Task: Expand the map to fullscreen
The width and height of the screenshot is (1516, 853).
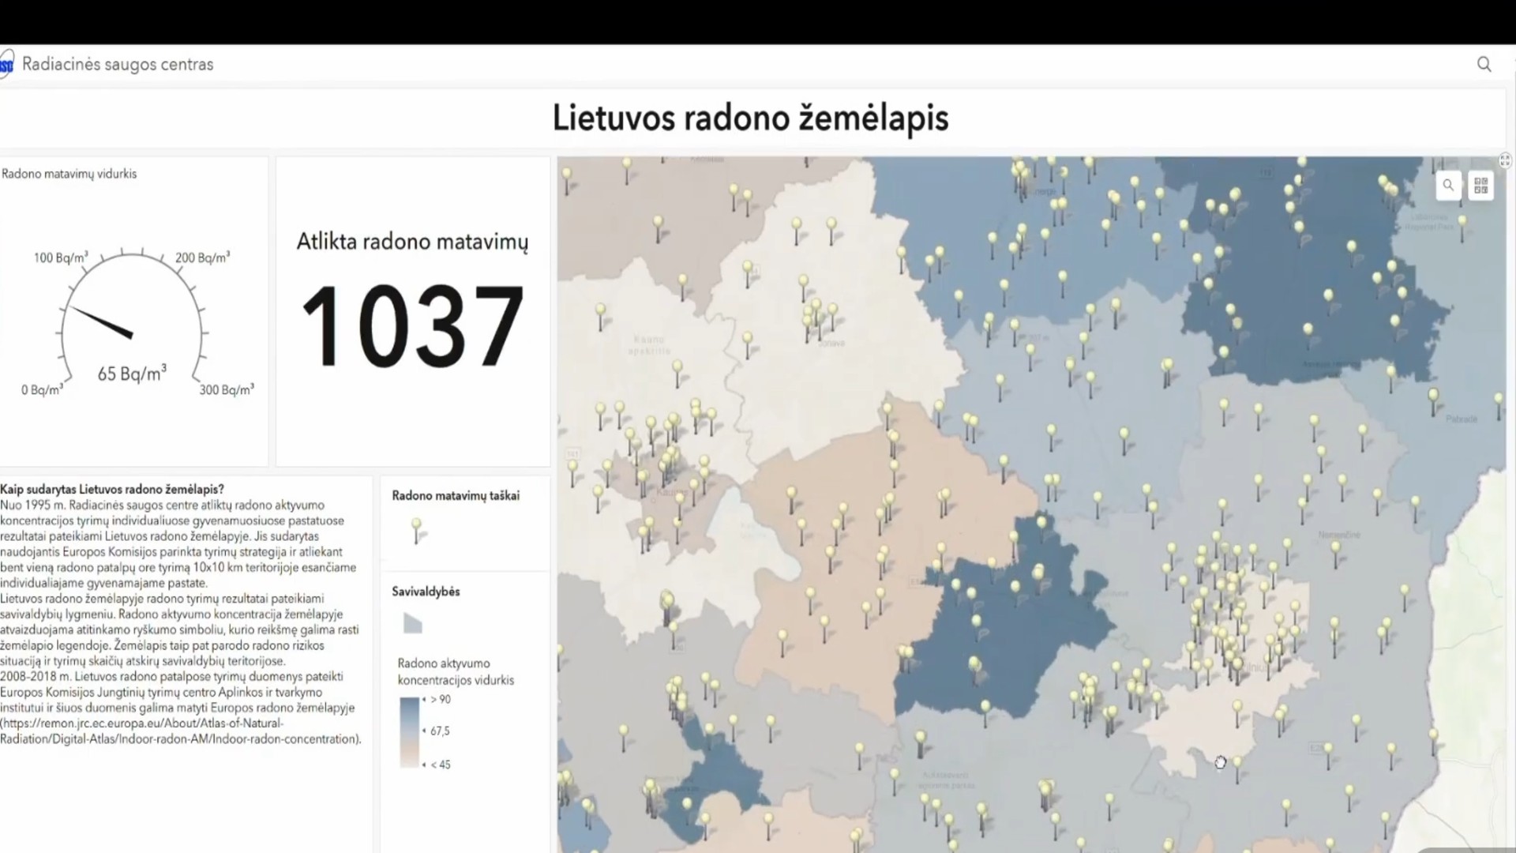Action: pos(1505,160)
